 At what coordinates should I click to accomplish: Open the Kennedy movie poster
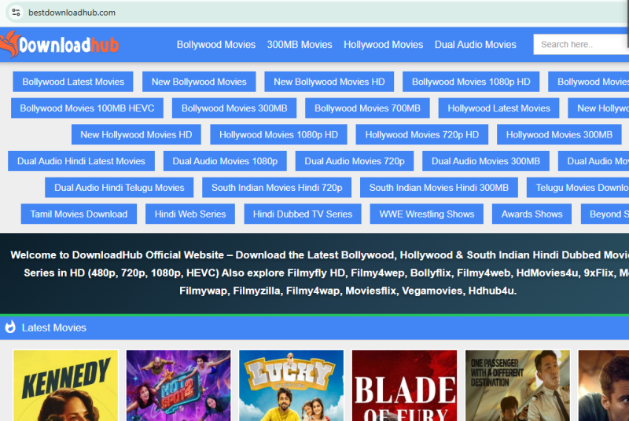(x=65, y=386)
